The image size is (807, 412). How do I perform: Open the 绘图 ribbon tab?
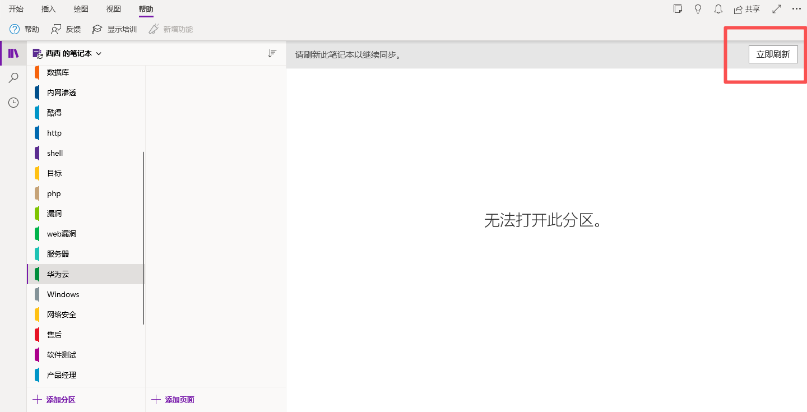click(81, 9)
